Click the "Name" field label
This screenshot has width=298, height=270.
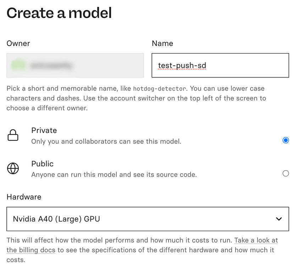162,44
